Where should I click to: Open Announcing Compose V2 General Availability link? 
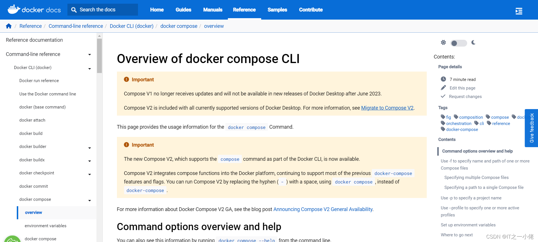323,209
